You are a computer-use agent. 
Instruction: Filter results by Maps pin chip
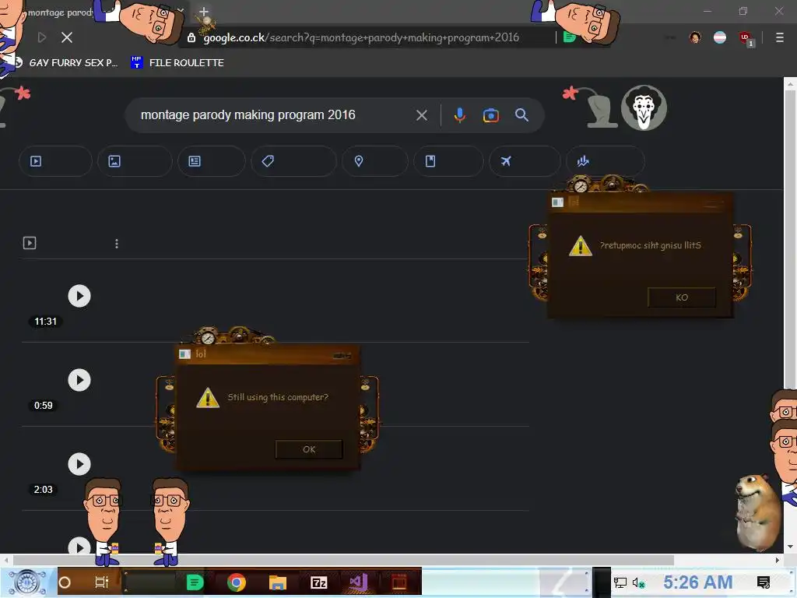click(x=375, y=161)
